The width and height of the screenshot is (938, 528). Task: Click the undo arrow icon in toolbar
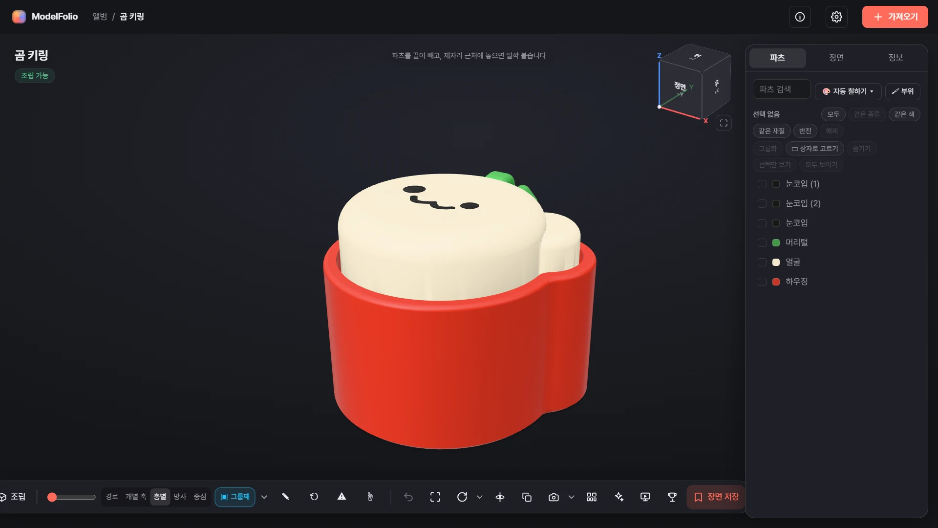point(408,497)
